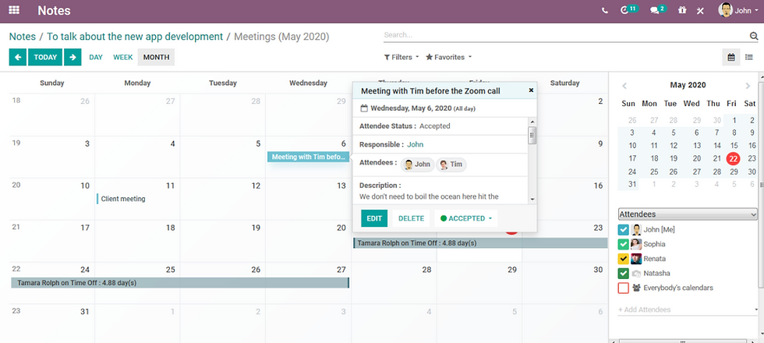The height and width of the screenshot is (343, 764).
Task: Click the phone call icon in top bar
Action: point(605,10)
